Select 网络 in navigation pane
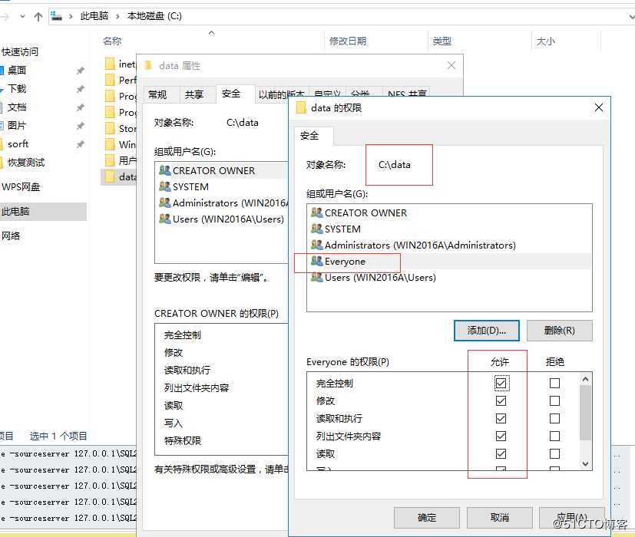Viewport: 635px width, 537px height. pos(11,236)
